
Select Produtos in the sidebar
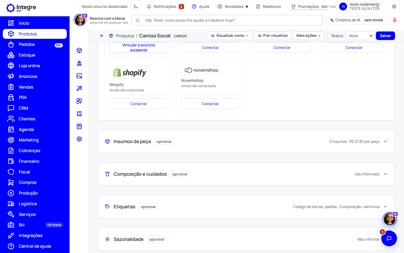pos(35,34)
